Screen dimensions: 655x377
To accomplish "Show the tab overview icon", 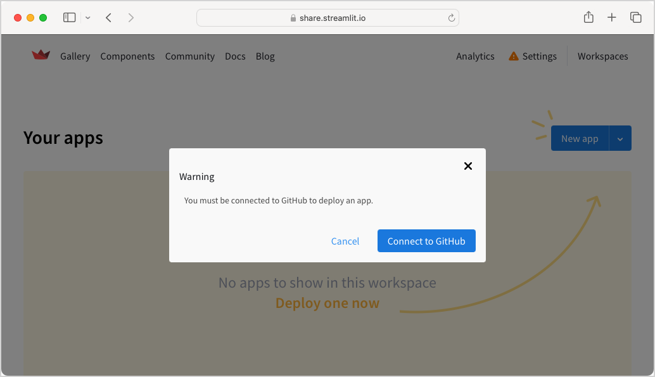I will point(635,18).
